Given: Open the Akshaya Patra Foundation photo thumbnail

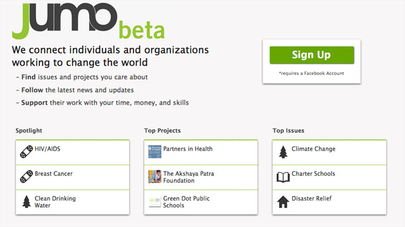Looking at the screenshot, I should pos(154,177).
